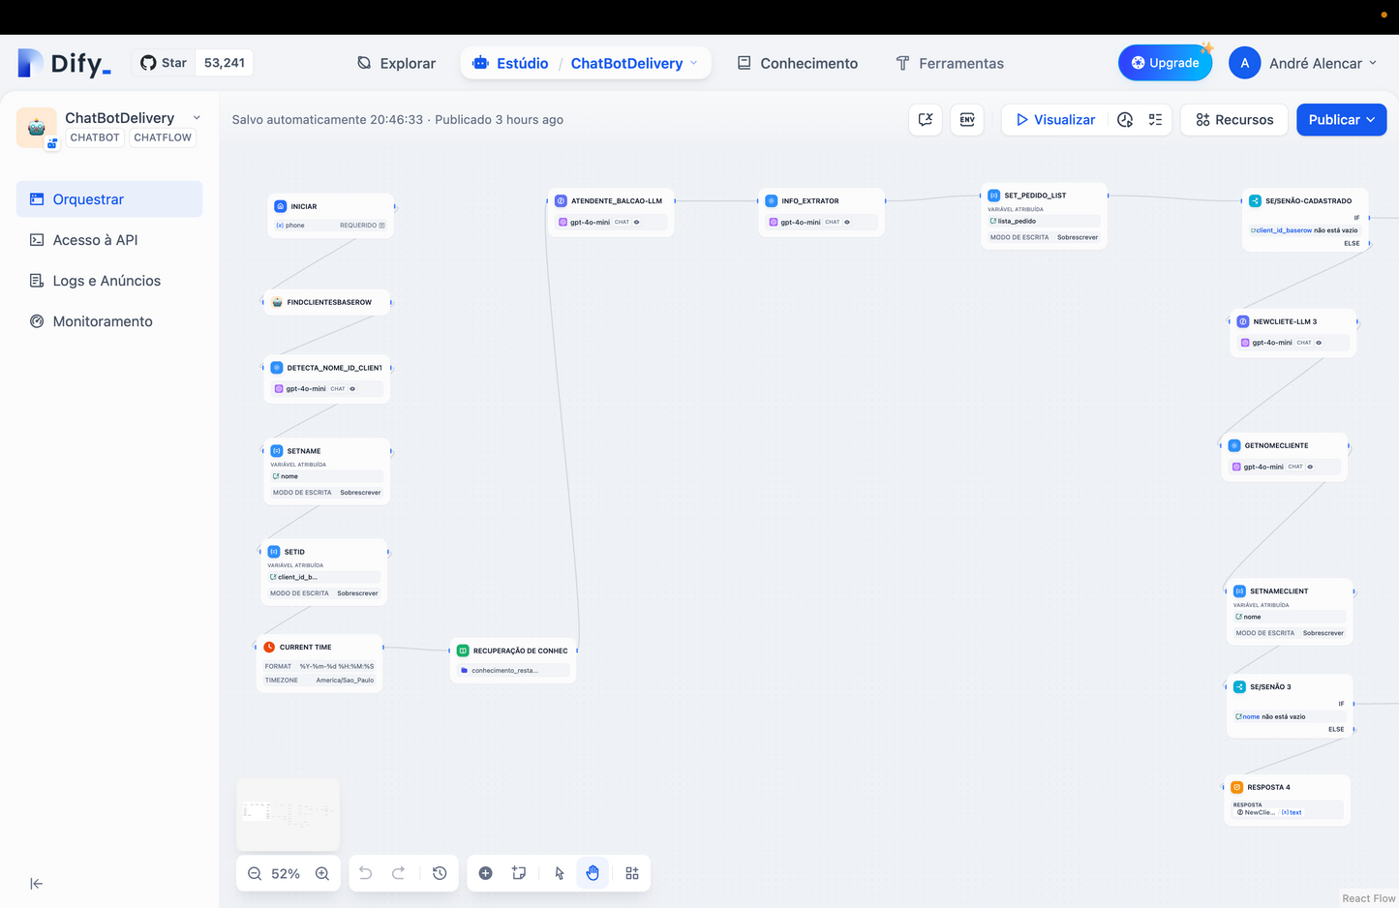
Task: Click the SETNAME node icon
Action: click(x=277, y=451)
